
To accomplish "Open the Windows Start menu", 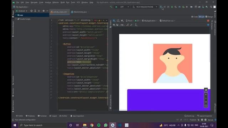I will [15, 125].
